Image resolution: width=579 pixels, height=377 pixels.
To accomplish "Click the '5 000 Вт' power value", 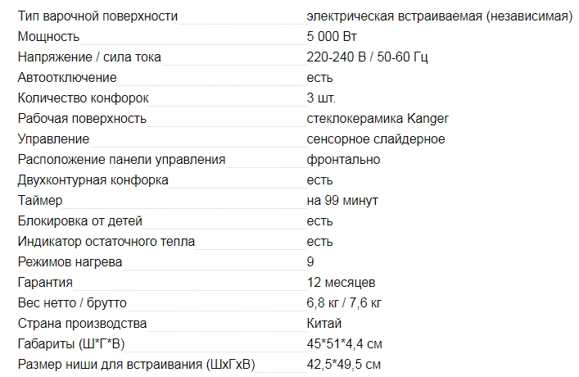I will pyautogui.click(x=332, y=36).
